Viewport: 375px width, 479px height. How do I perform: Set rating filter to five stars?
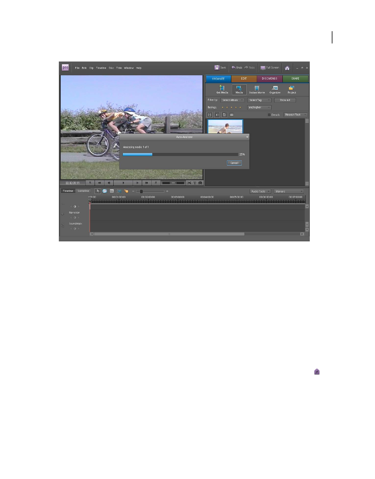[240, 107]
